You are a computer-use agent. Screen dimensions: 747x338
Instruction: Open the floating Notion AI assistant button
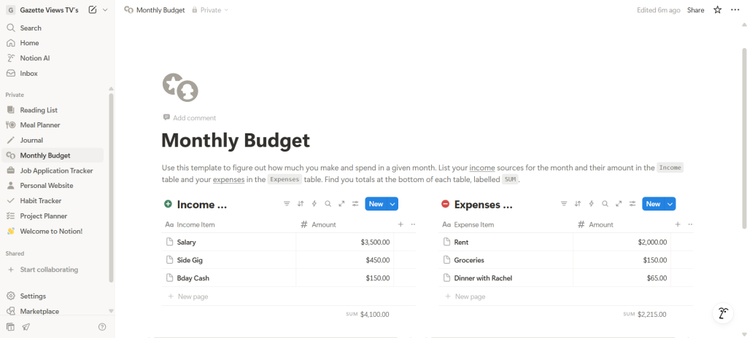pos(724,314)
